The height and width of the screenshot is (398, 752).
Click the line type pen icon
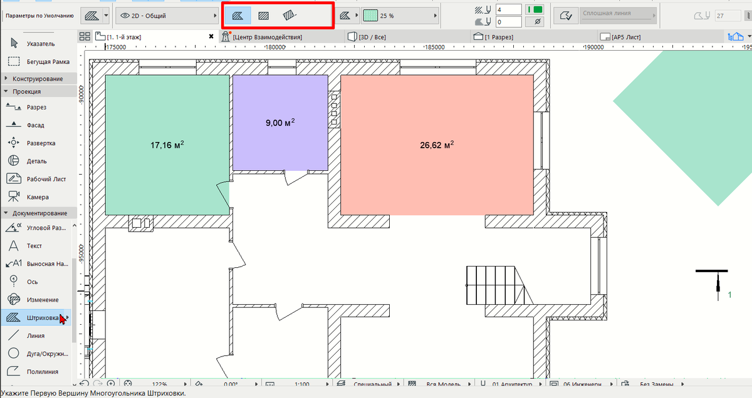(x=567, y=14)
